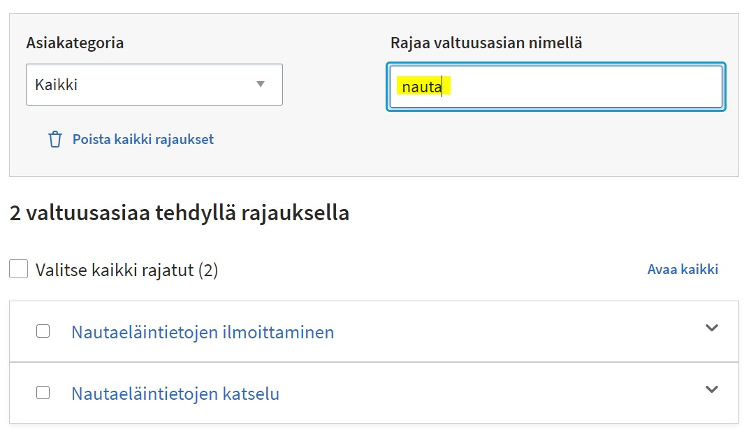Click the chevron on Nautaeläintietojen katselu row
751x432 pixels.
tap(710, 387)
